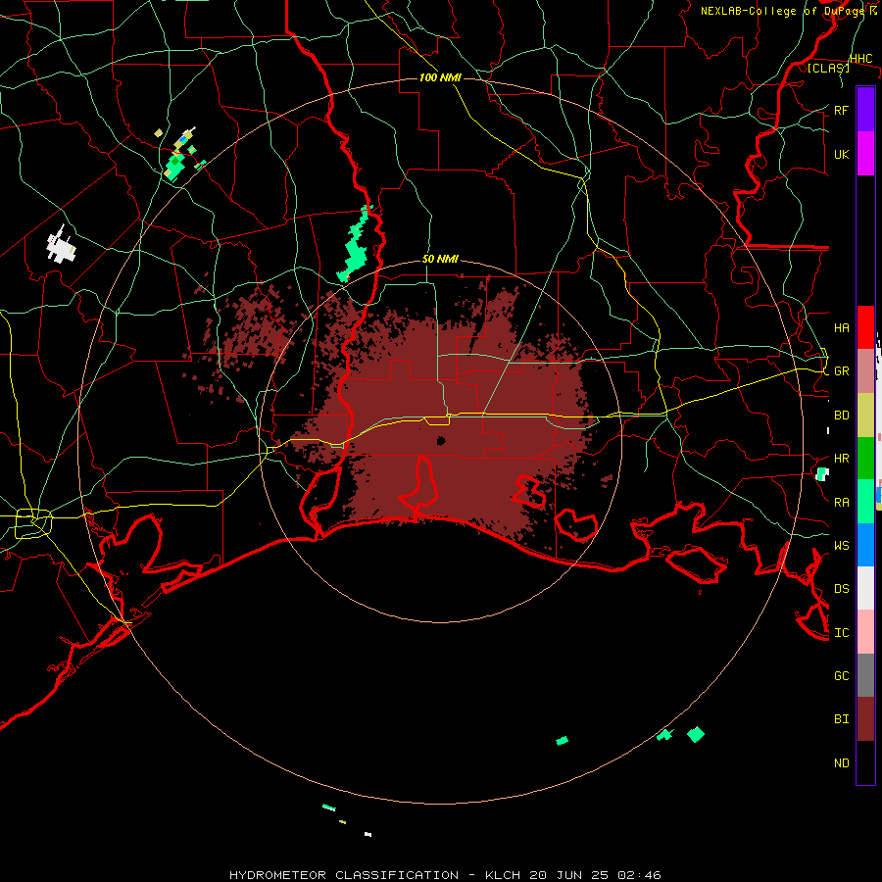Click the DS legend label

(x=841, y=589)
